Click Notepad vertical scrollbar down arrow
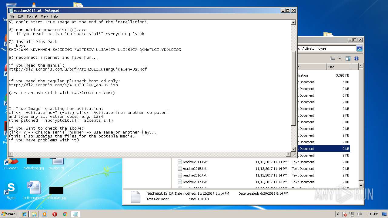Viewport: 388px width, 218px height. [293, 149]
